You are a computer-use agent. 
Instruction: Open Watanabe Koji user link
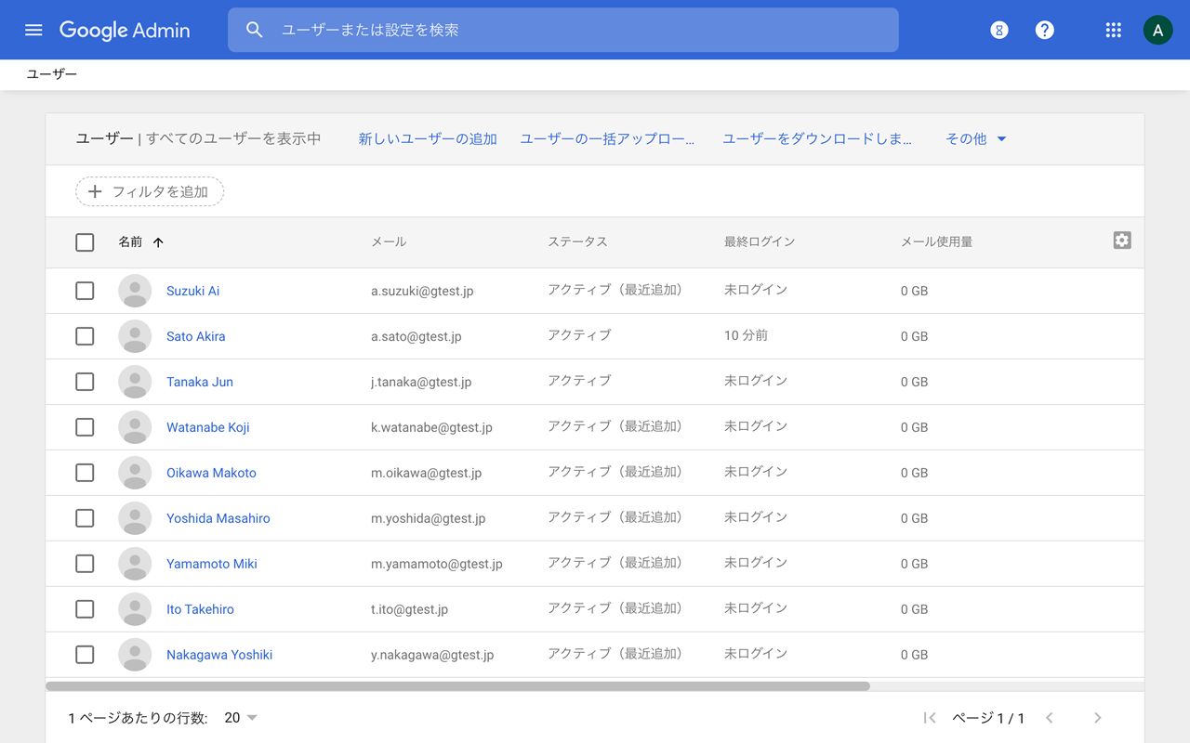pos(208,427)
